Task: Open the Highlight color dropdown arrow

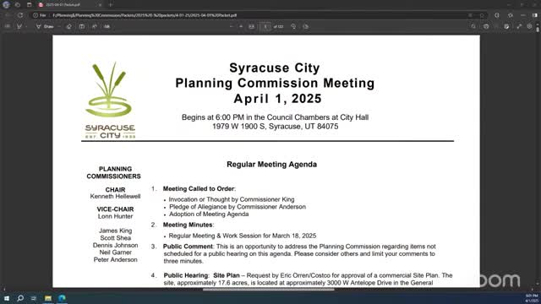Action: tap(26, 26)
